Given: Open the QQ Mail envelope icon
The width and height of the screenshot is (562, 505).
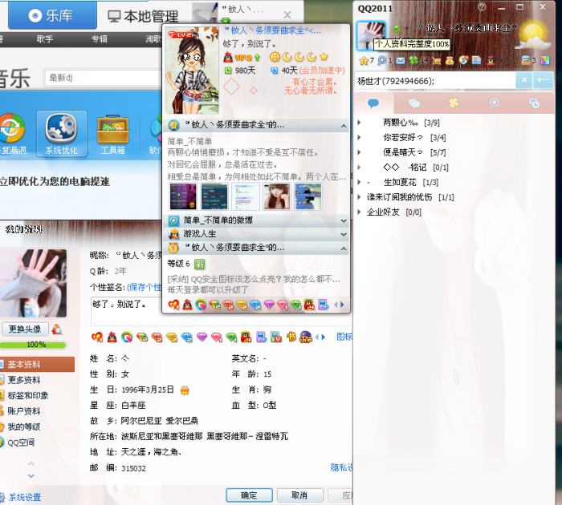Looking at the screenshot, I should click(x=401, y=60).
